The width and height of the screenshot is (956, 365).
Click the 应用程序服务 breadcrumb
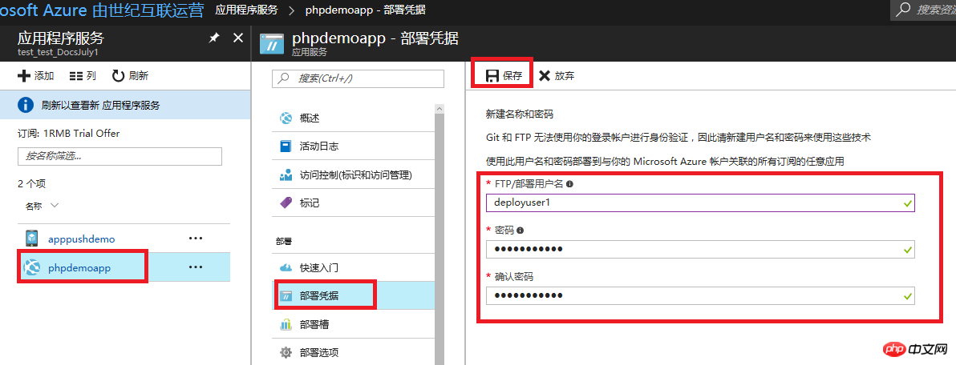pos(247,10)
